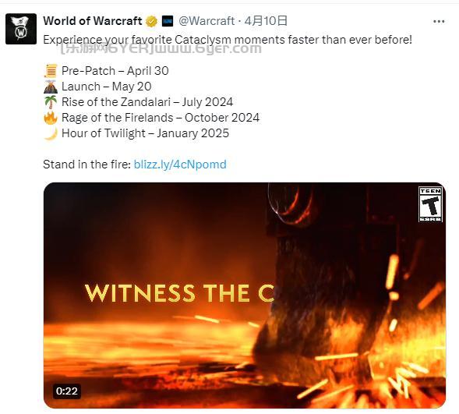Open the World of Warcraft profile avatar
The height and width of the screenshot is (414, 459).
coord(21,29)
